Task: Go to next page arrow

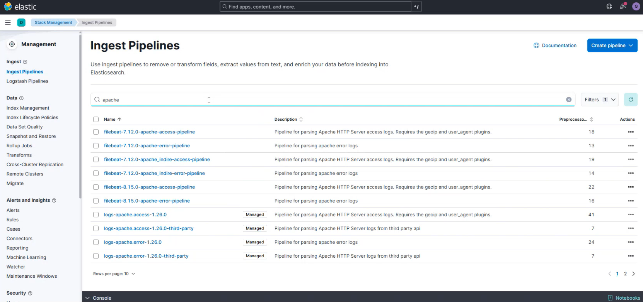Action: 633,274
